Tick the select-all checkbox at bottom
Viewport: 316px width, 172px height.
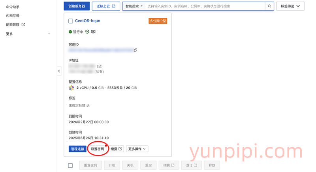(70, 165)
